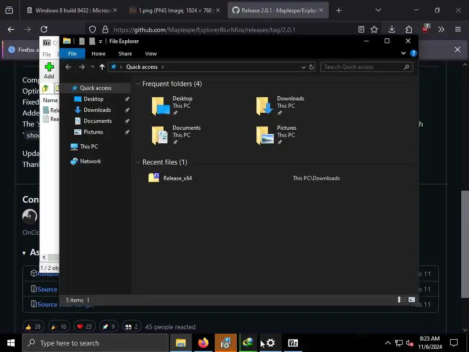Toggle Firefox reader view icon
Screen dimensions: 469x352
[x=361, y=29]
